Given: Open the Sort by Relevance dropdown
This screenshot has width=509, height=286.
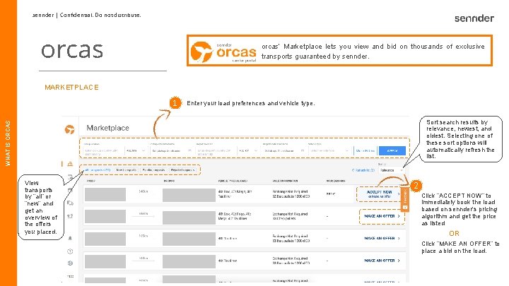Looking at the screenshot, I should point(391,170).
